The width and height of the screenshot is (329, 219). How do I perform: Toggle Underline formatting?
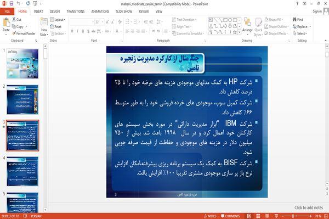coord(83,31)
